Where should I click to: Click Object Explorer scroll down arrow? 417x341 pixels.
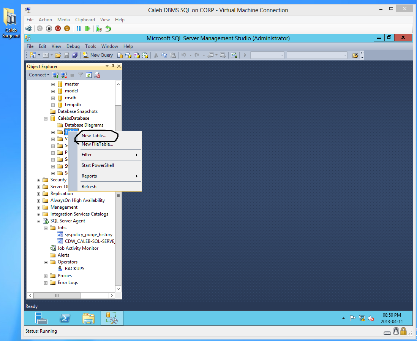tap(118, 289)
